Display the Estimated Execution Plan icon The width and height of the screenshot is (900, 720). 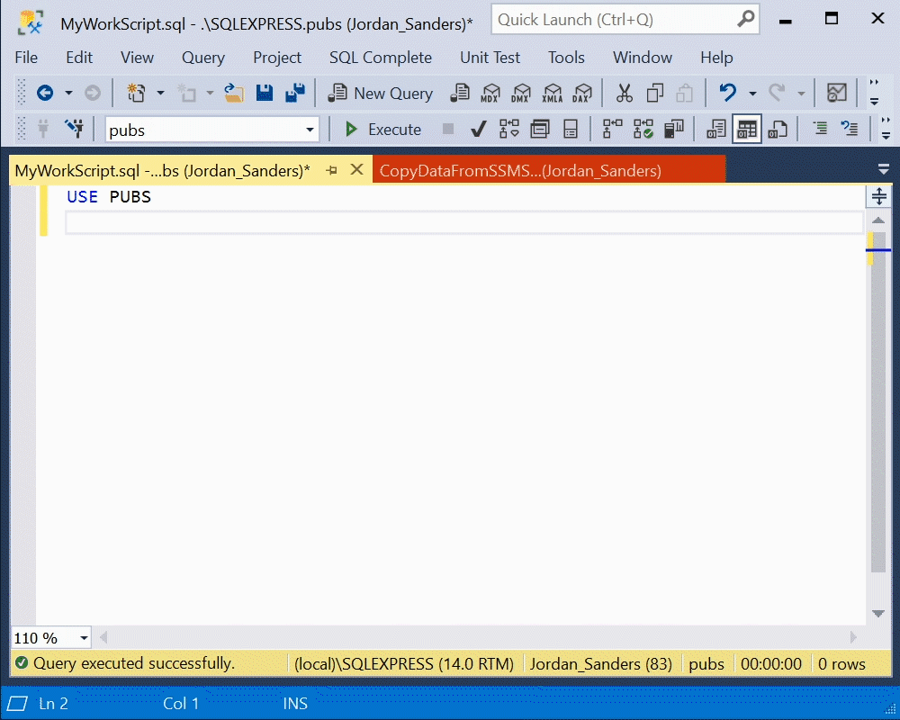pos(508,129)
